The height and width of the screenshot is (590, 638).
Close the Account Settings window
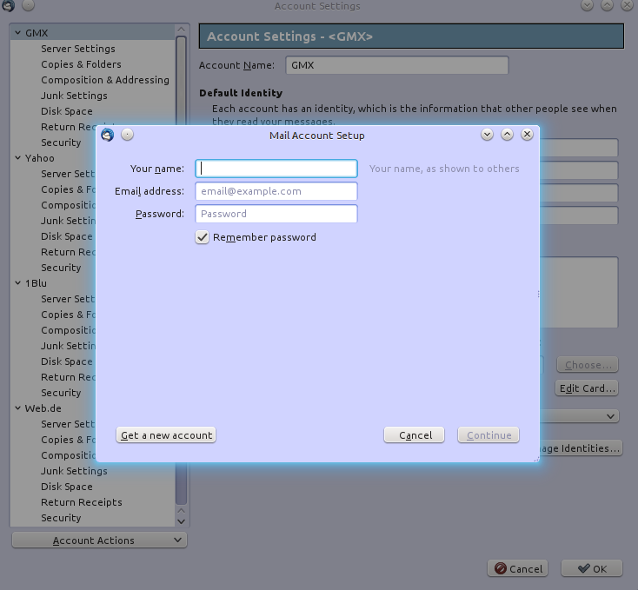tap(627, 5)
